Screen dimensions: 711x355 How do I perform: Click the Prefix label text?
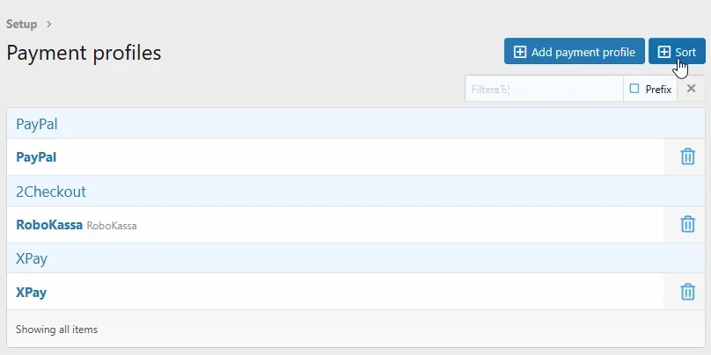coord(658,89)
